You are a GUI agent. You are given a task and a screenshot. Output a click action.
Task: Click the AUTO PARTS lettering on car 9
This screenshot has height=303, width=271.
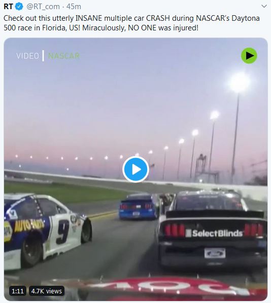(29, 225)
